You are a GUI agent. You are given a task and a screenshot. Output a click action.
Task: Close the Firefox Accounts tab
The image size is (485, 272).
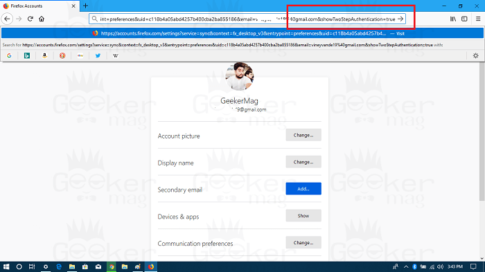click(x=73, y=6)
